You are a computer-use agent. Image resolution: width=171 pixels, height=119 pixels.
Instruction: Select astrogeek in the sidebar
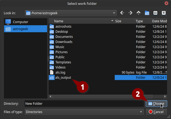26,29
